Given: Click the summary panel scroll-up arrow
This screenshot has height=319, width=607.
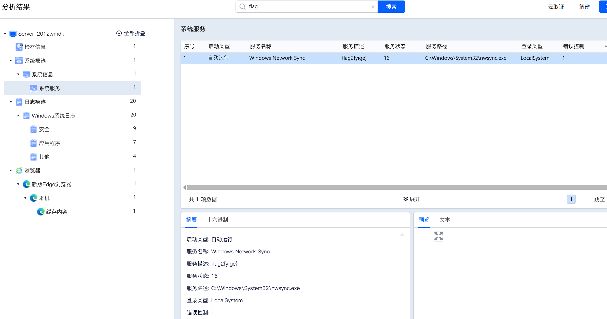Looking at the screenshot, I should (x=402, y=235).
